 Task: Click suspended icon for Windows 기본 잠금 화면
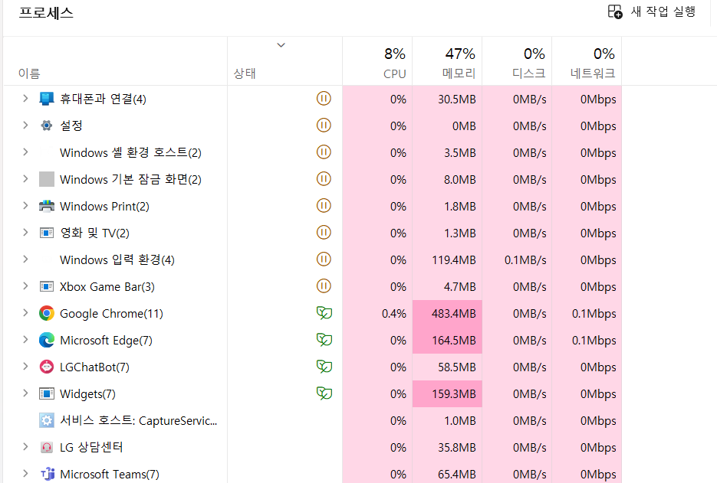[x=324, y=179]
